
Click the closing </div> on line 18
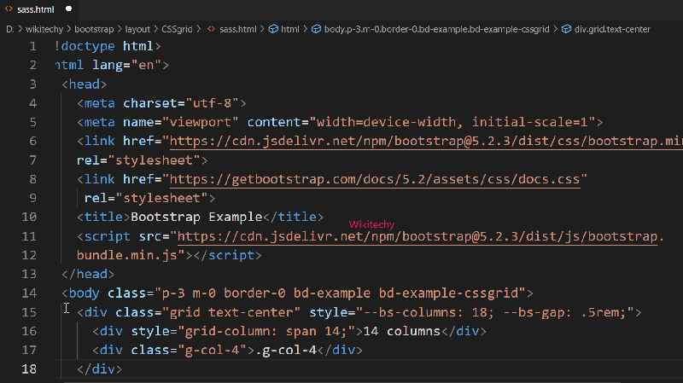coord(100,369)
